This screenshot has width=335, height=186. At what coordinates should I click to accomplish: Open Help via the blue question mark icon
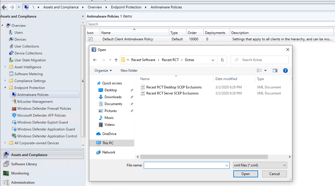point(285,70)
